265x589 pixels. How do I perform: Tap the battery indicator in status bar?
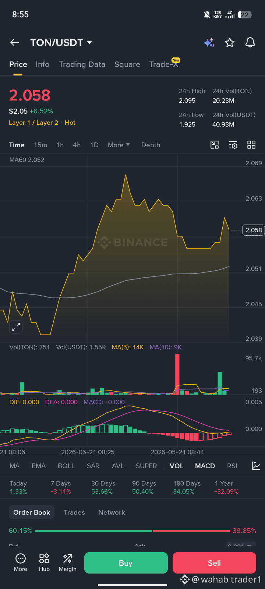[245, 15]
